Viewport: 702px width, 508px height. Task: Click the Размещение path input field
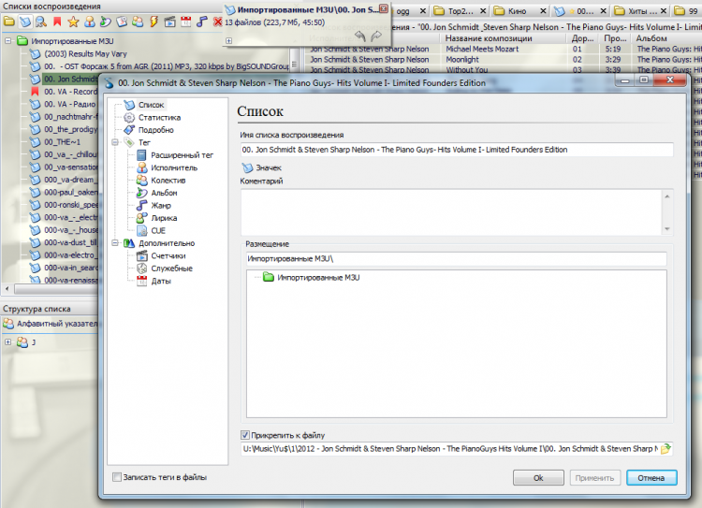456,259
